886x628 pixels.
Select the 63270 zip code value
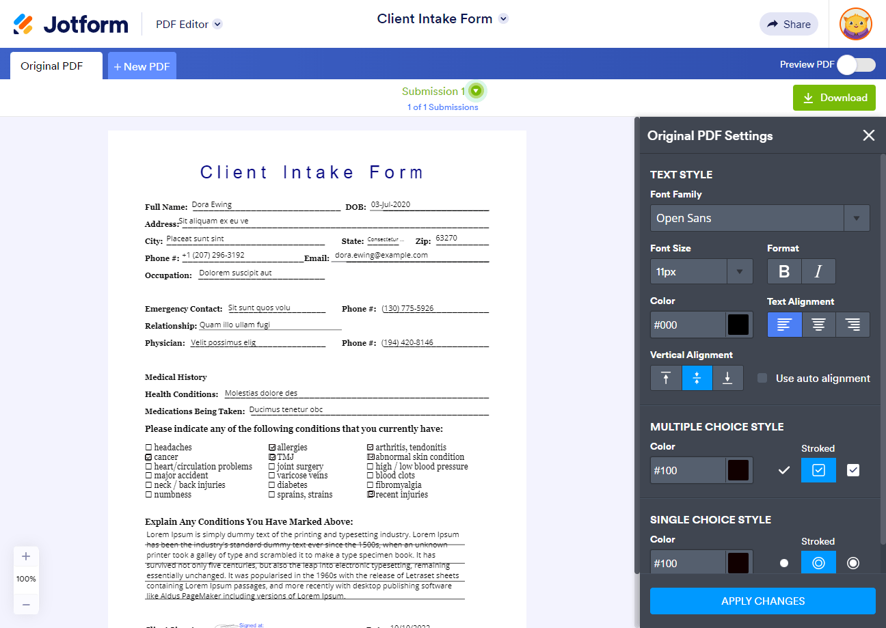446,238
